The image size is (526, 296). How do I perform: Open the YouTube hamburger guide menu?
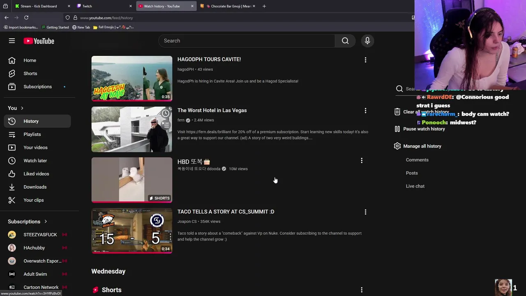(x=12, y=41)
